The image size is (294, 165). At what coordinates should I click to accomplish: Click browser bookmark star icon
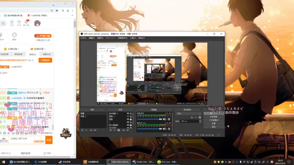pos(57,11)
